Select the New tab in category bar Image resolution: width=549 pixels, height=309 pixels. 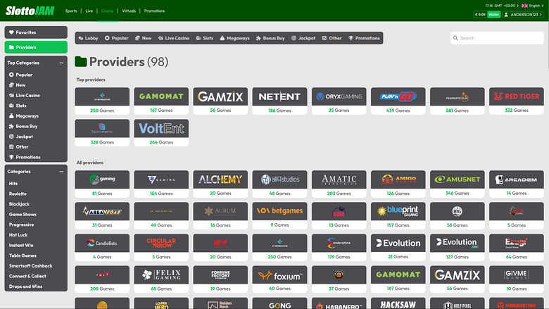click(143, 38)
